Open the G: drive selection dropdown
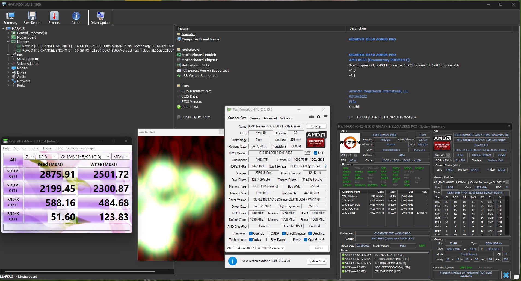 (85, 157)
